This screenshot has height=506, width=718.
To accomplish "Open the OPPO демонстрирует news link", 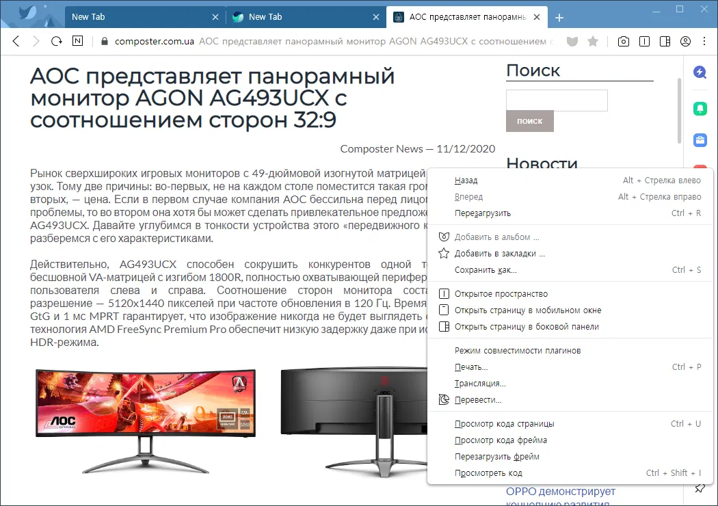I will click(561, 492).
